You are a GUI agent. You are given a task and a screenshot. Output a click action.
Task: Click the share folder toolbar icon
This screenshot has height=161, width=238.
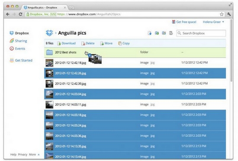point(164,33)
